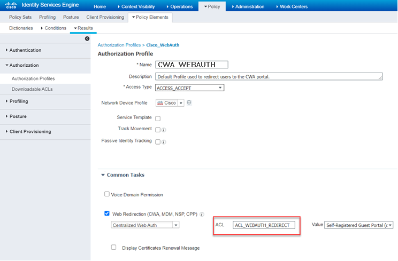Collapse the left sidebar with the arrow icon
The image size is (398, 261).
click(87, 38)
